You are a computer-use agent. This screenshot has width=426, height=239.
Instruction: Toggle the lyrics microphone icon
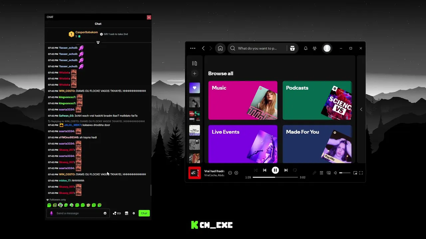click(314, 173)
